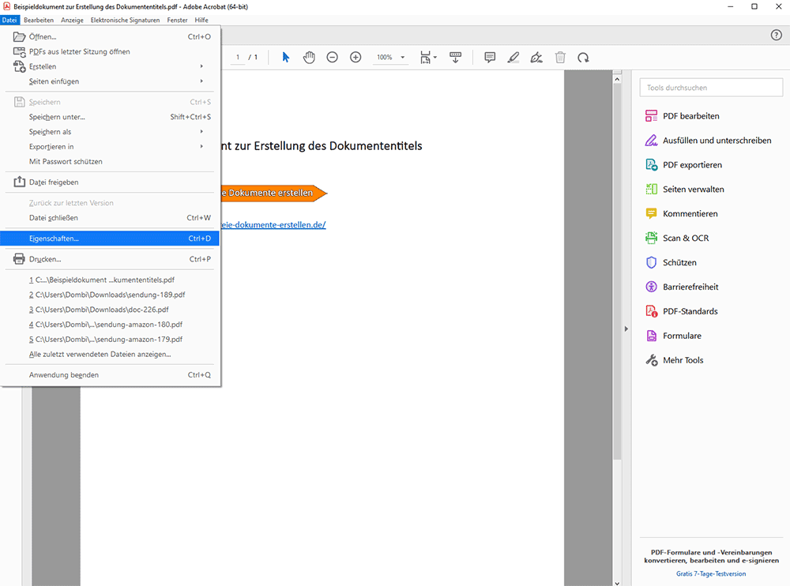Image resolution: width=790 pixels, height=586 pixels.
Task: Open the Elektronische Signaturen menu
Action: 125,21
